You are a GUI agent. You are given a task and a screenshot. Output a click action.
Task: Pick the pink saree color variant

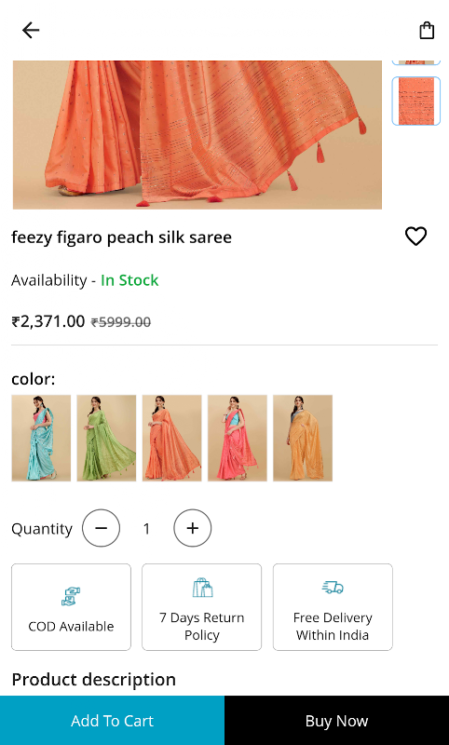pos(238,438)
